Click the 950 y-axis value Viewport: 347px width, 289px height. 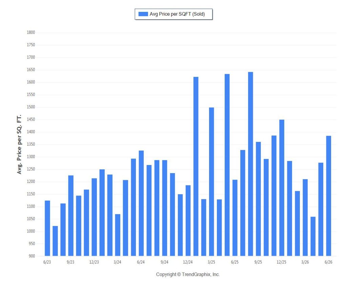[32, 244]
